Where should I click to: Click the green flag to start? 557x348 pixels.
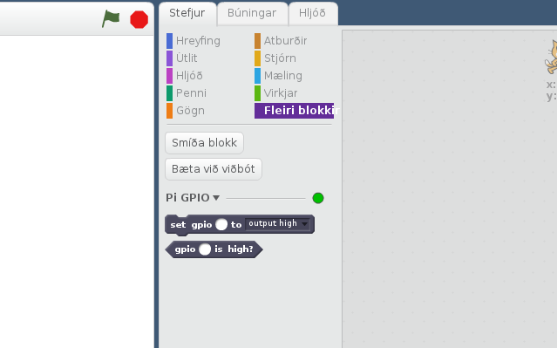(111, 18)
